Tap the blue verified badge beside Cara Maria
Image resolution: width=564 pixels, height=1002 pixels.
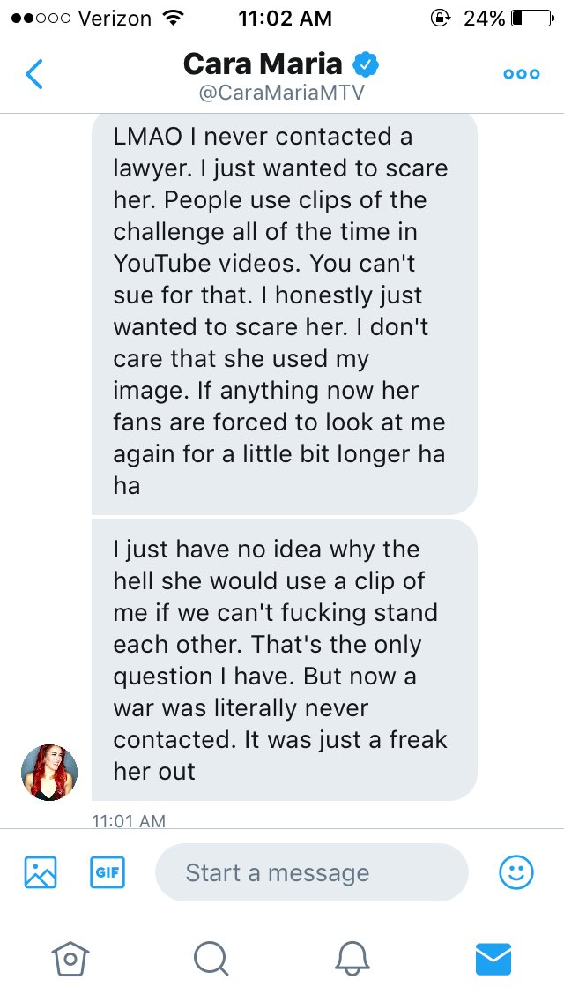pos(366,64)
